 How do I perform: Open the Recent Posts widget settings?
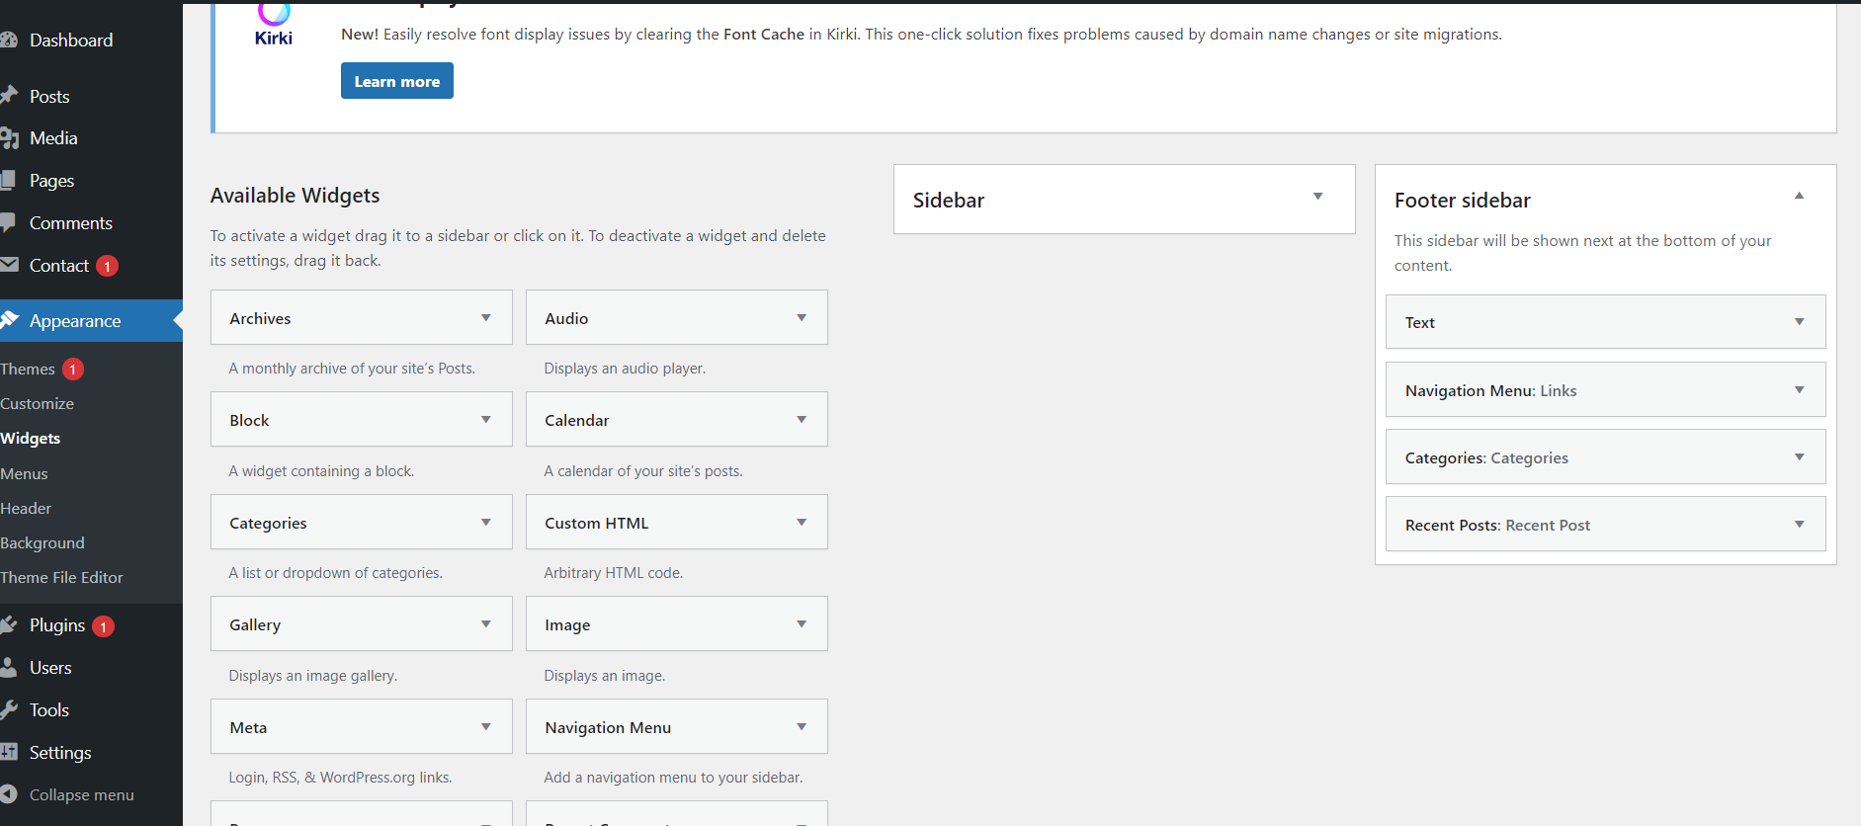(1799, 525)
